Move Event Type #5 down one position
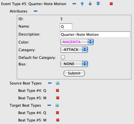Screen dimensions: 134x124 (90, 4)
